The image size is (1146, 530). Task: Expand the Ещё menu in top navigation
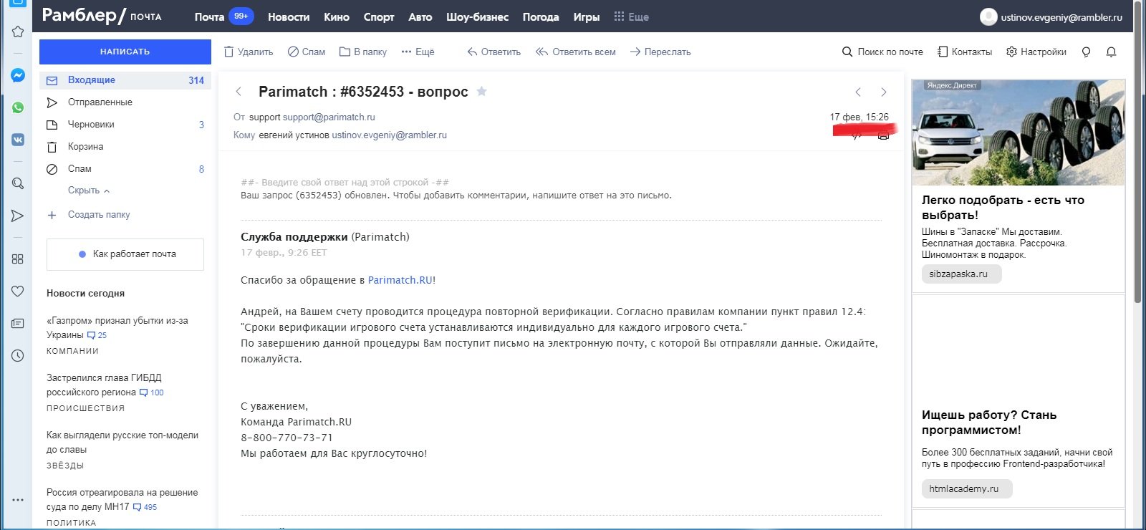(x=631, y=16)
